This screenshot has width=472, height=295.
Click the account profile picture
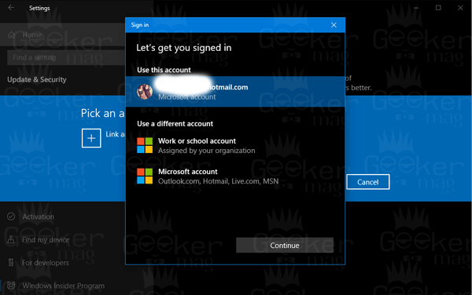[145, 92]
